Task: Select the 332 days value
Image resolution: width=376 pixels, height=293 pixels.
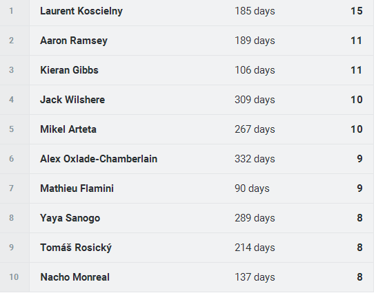Action: coord(255,159)
